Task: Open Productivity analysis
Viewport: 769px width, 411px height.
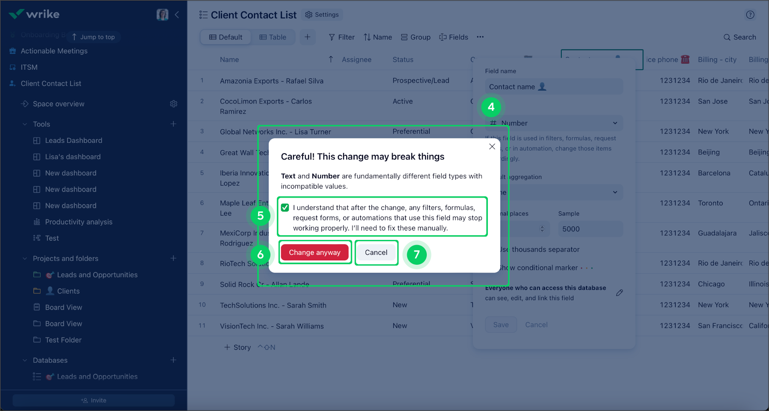Action: (79, 222)
